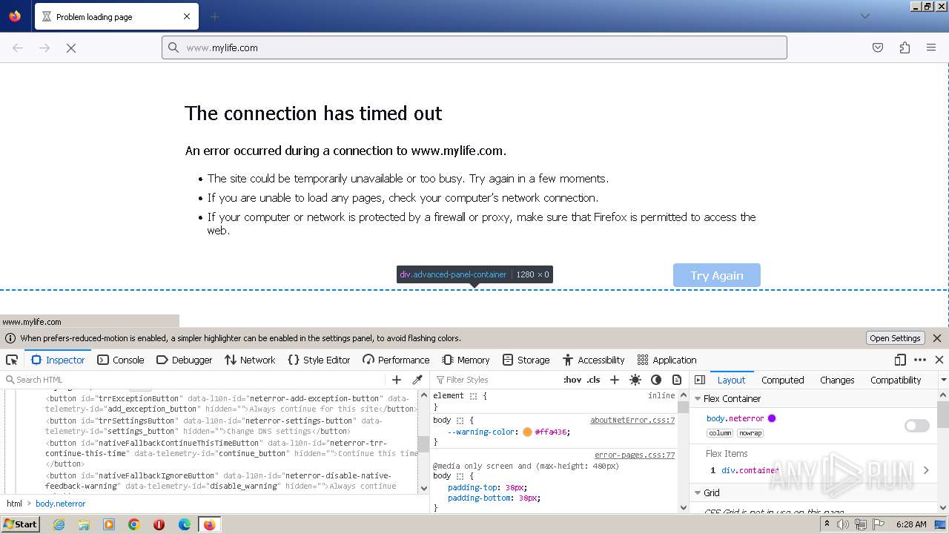Open the Changes sidebar tab
This screenshot has height=534, width=949.
(x=837, y=380)
